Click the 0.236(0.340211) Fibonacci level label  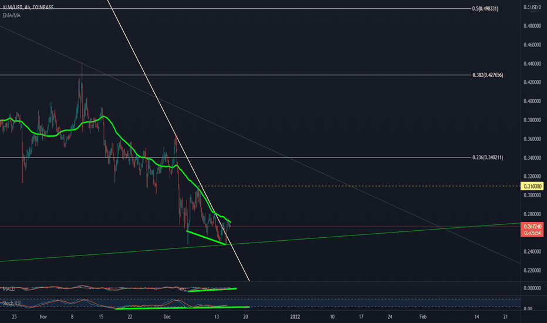[488, 157]
